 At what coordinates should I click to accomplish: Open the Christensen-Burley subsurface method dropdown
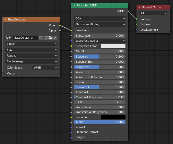point(100,25)
